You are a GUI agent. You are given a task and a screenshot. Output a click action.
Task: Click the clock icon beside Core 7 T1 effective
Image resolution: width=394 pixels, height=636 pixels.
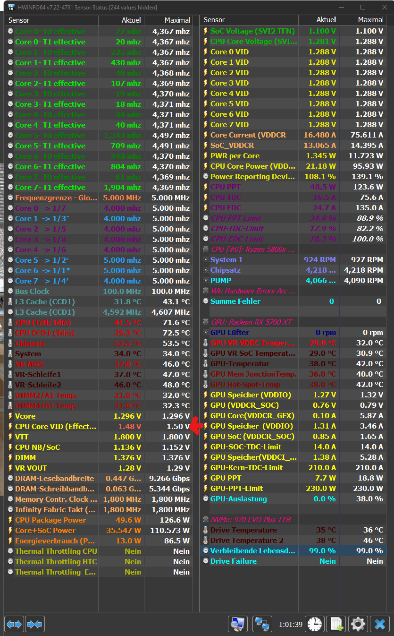point(11,188)
